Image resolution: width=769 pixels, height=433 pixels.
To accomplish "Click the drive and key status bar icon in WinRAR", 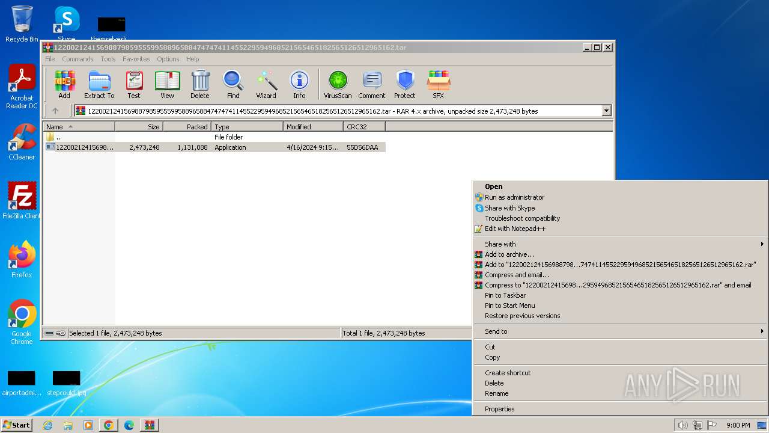I will click(55, 333).
